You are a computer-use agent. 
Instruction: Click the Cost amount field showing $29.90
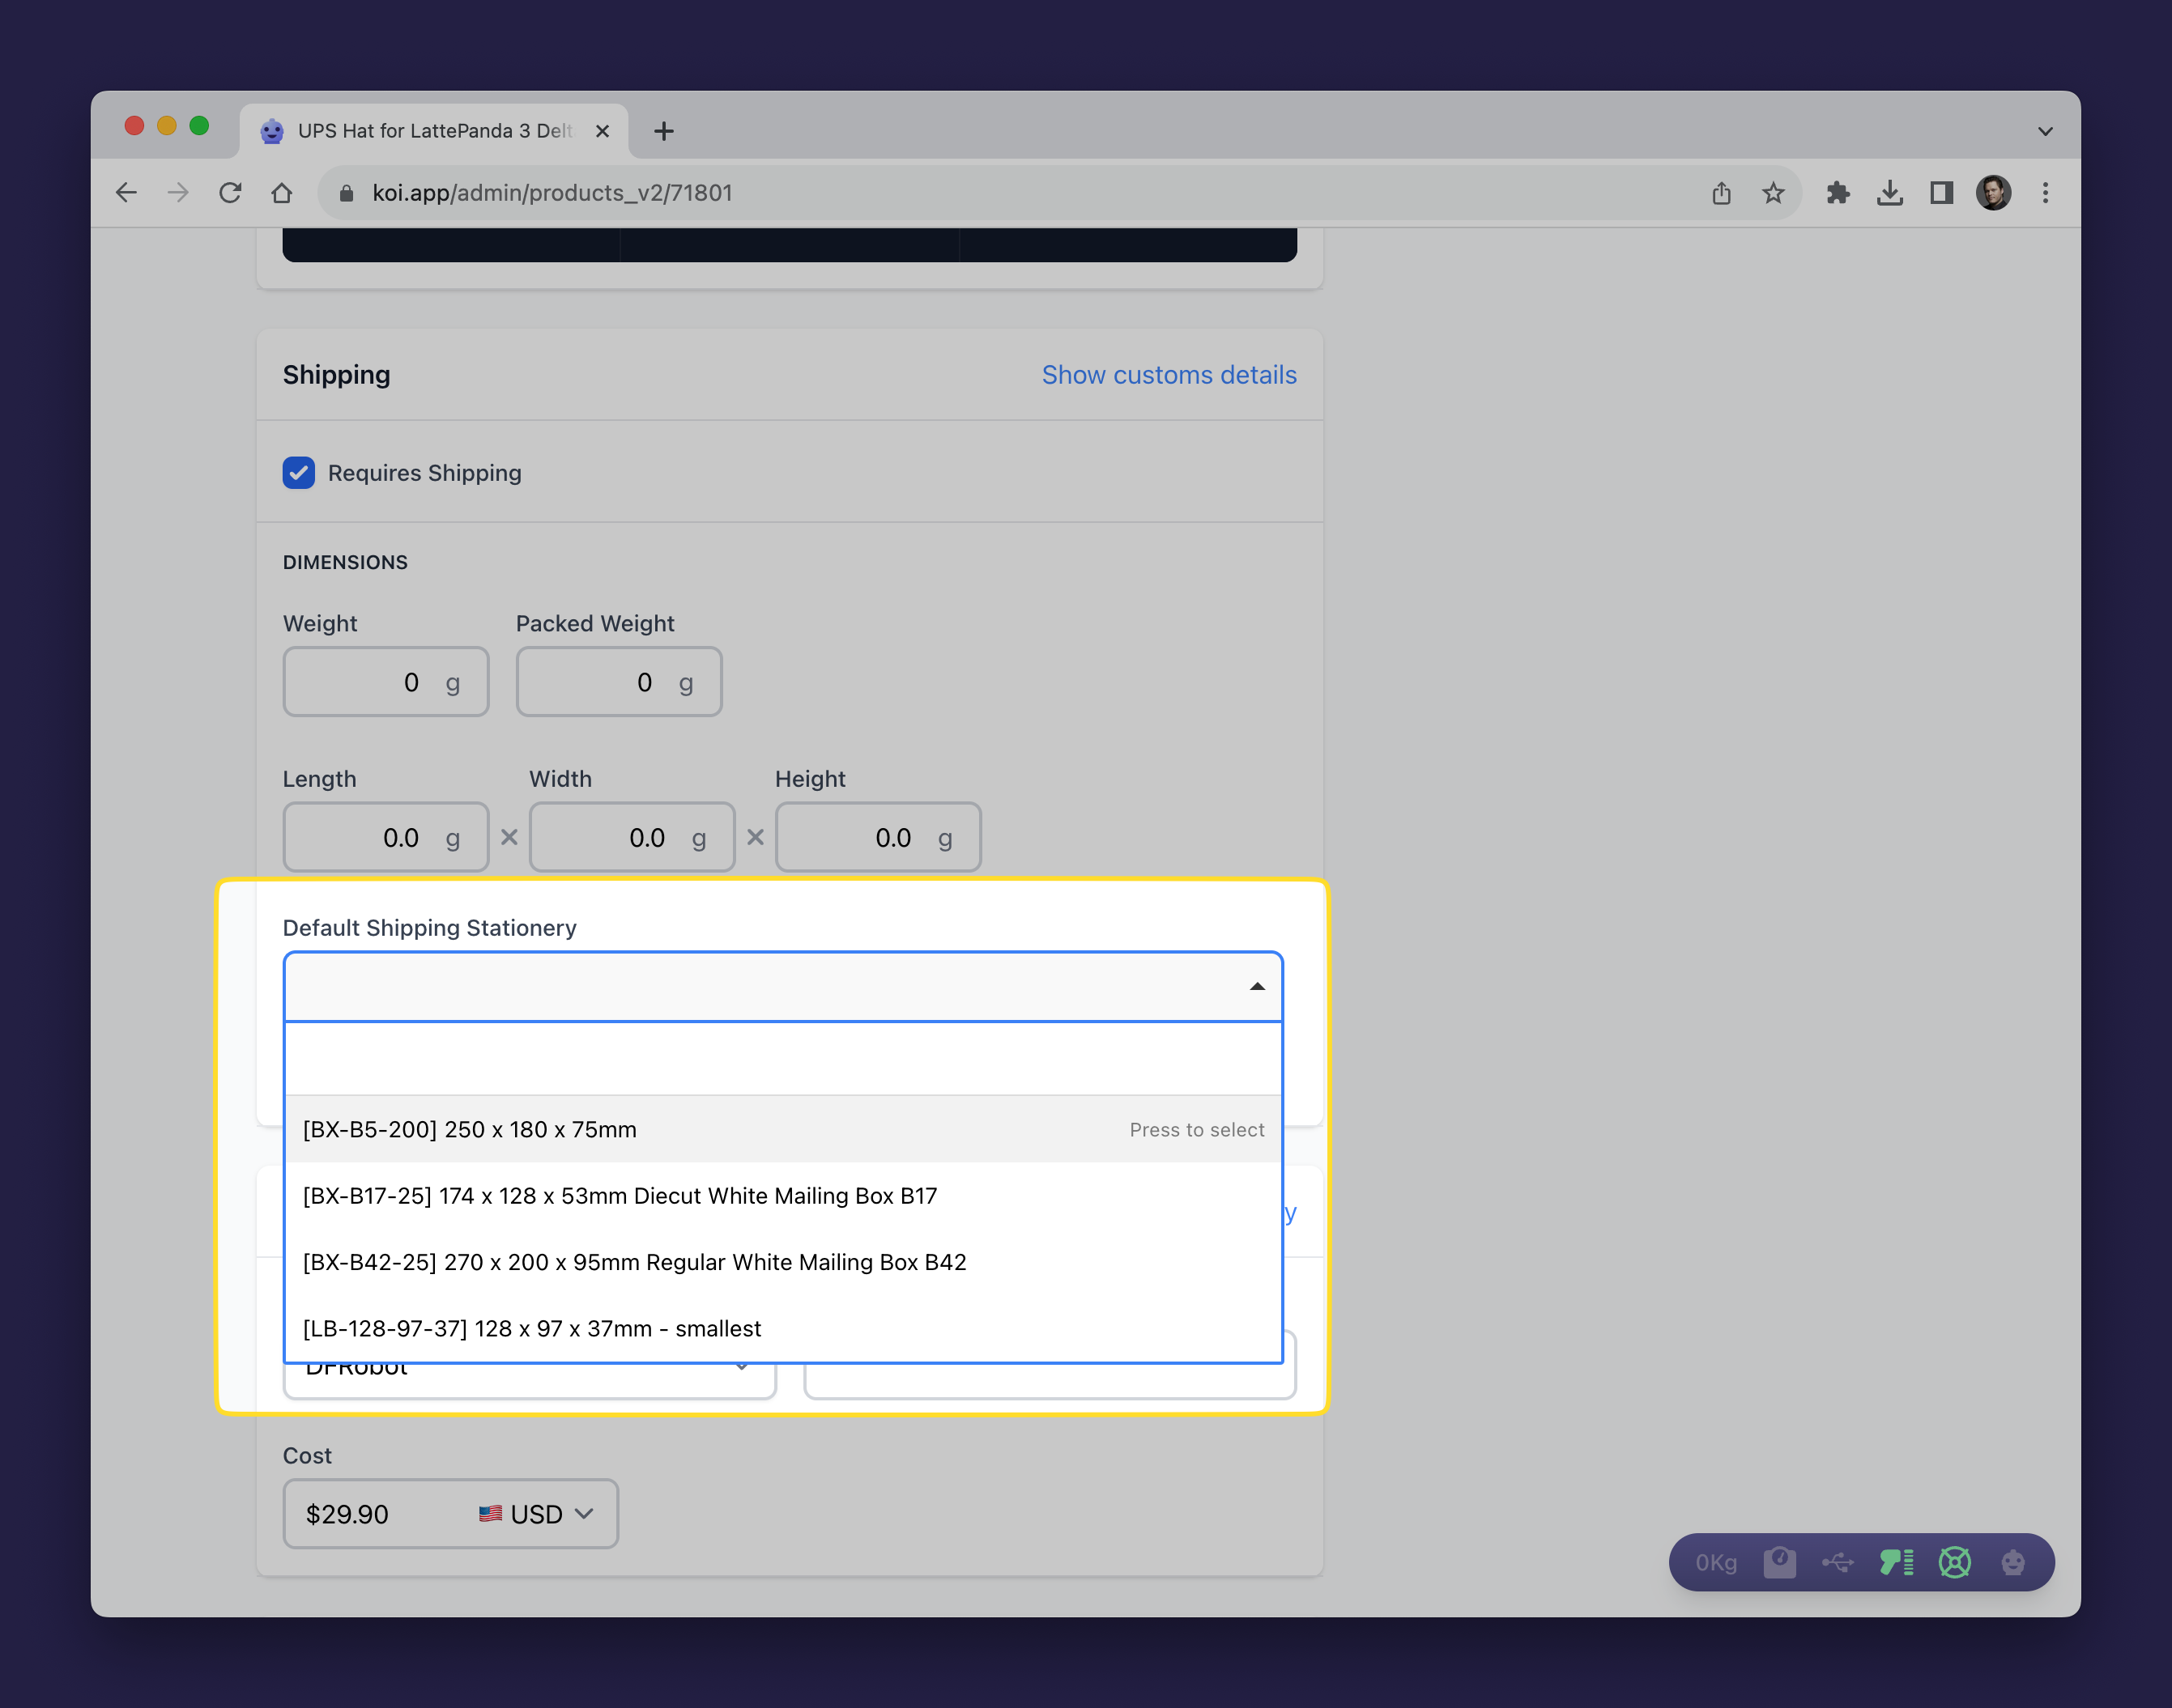point(380,1514)
